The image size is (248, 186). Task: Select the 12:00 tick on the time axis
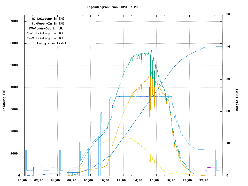[x=121, y=180]
